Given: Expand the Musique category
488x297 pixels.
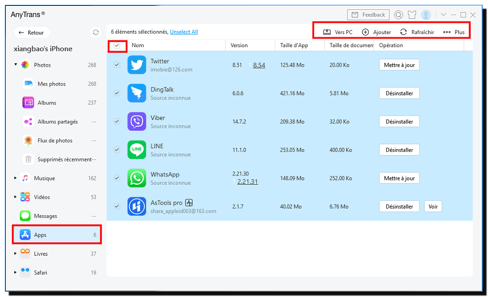Looking at the screenshot, I should 16,178.
